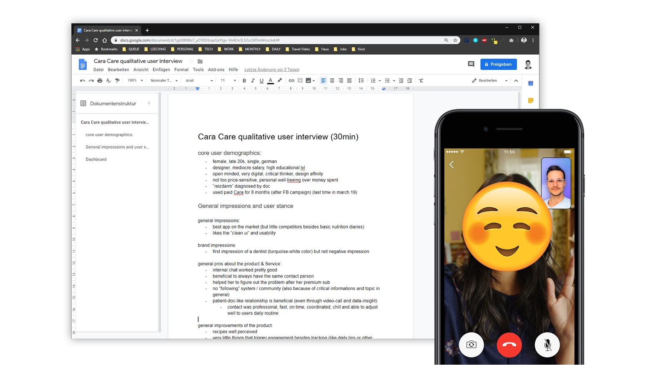Open the Einfügen menu
Viewport: 647px width, 365px height.
(x=161, y=70)
